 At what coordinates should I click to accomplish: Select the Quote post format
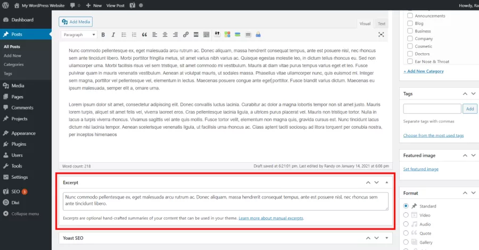pos(406,233)
